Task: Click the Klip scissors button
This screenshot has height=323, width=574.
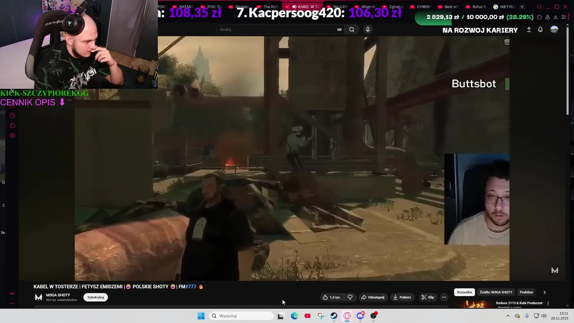Action: pos(428,297)
